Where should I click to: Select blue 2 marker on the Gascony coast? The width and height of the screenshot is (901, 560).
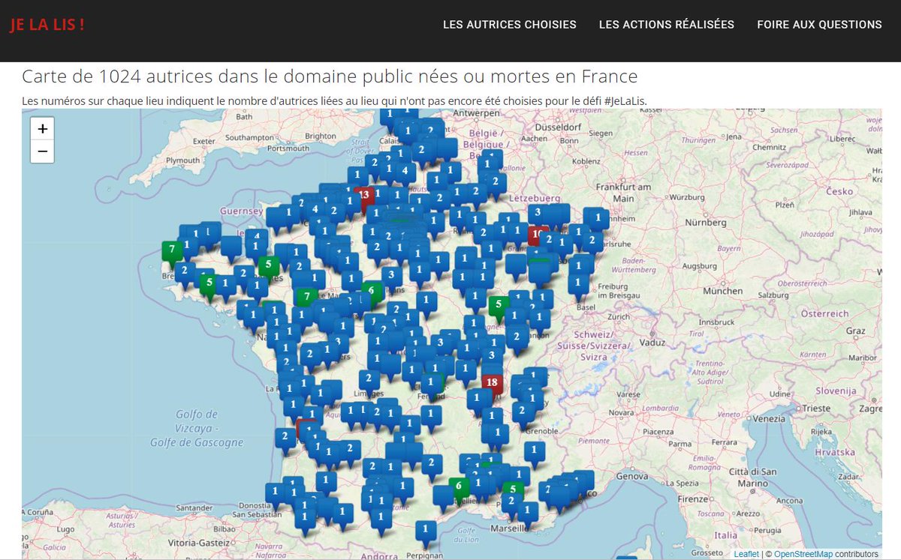tap(285, 439)
